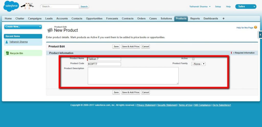The height and width of the screenshot is (127, 262).
Task: Click the seagulls seasonal logo image
Action: [x=27, y=6]
